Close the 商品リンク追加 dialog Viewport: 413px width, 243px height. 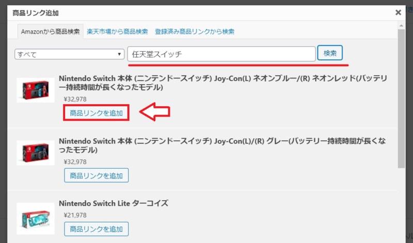coord(398,12)
